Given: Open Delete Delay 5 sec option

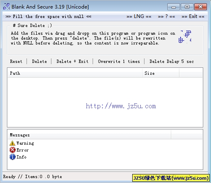Looking at the screenshot, I should (171, 61).
